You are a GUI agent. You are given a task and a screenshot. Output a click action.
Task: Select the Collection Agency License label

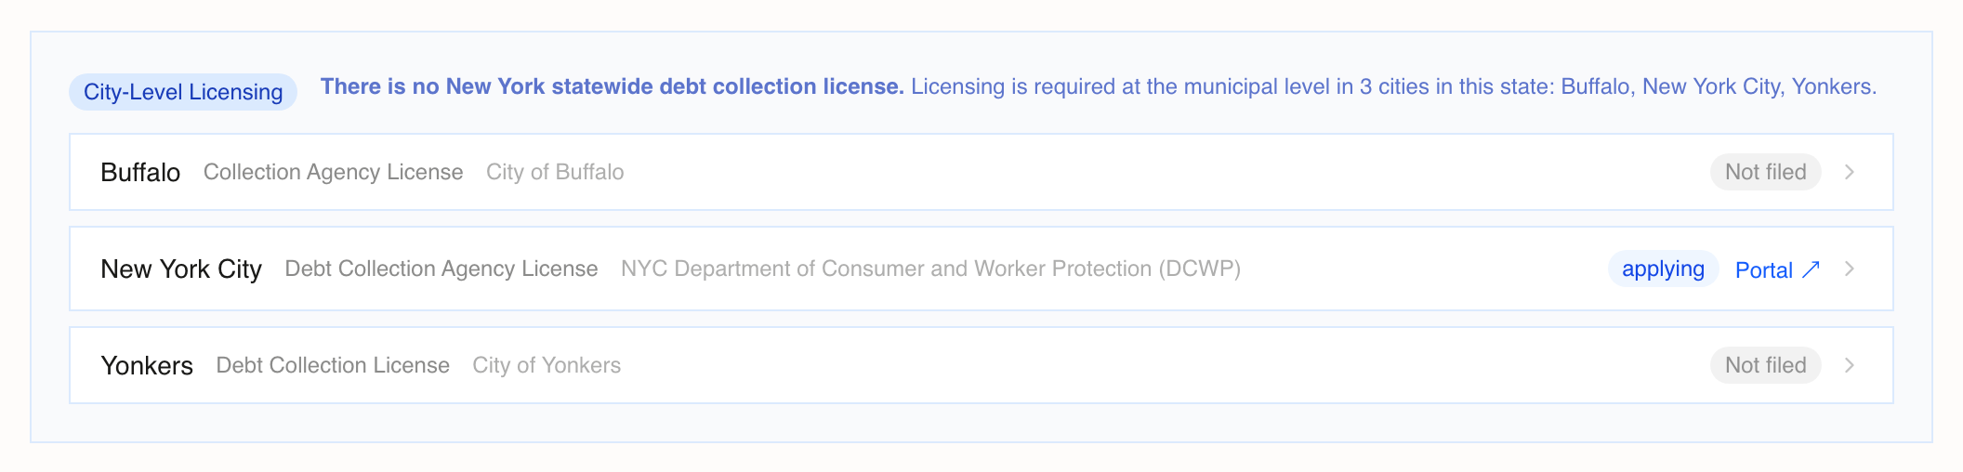pos(333,173)
